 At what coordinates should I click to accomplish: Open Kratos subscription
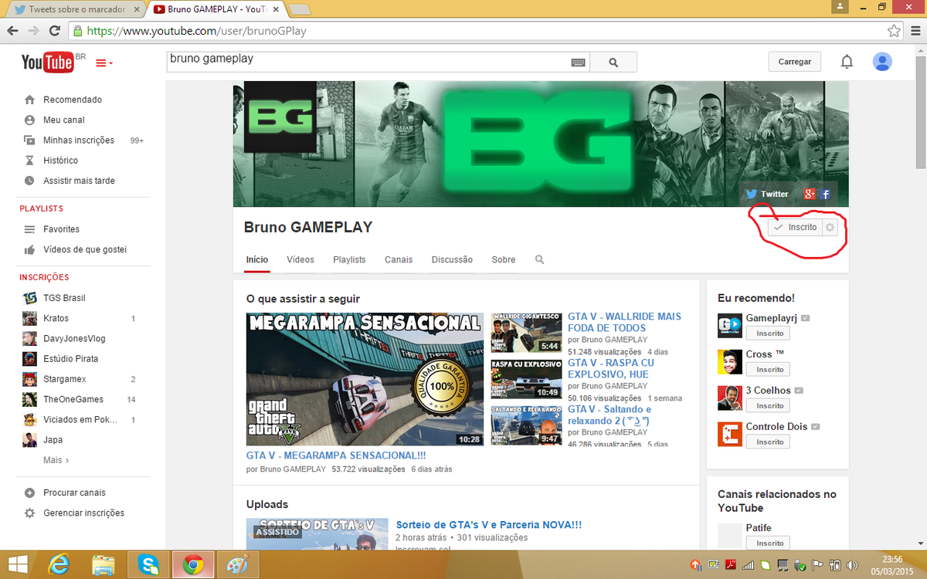[56, 318]
